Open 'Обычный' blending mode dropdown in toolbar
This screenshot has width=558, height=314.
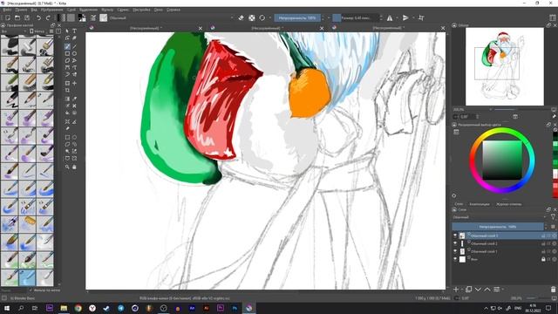pos(173,17)
